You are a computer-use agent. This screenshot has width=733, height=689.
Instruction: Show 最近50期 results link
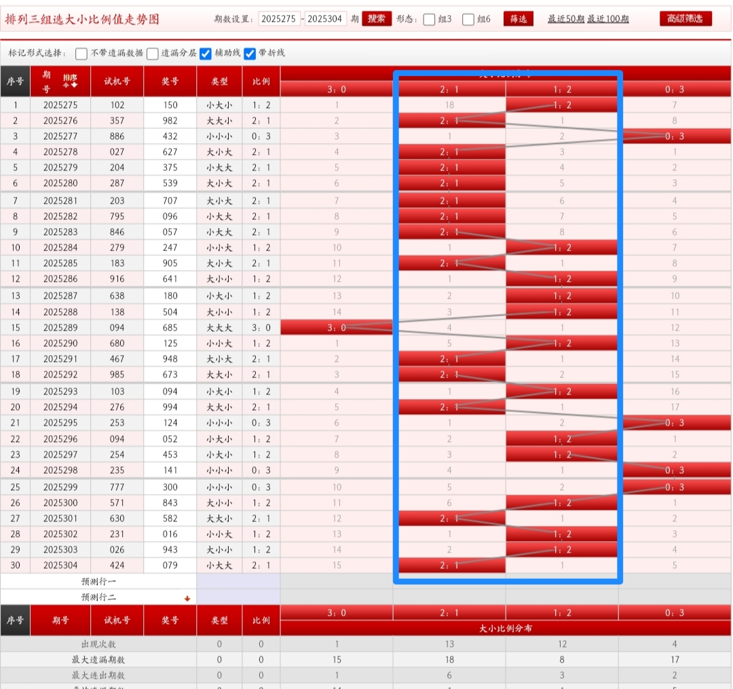tap(565, 19)
